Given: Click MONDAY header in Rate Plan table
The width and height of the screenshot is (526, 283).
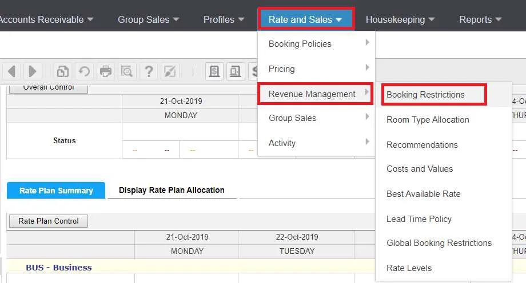Looking at the screenshot, I should click(187, 251).
